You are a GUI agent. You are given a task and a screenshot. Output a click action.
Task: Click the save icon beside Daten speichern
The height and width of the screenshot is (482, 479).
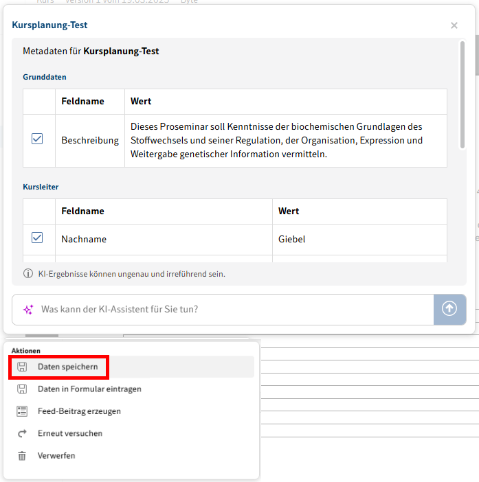22,367
